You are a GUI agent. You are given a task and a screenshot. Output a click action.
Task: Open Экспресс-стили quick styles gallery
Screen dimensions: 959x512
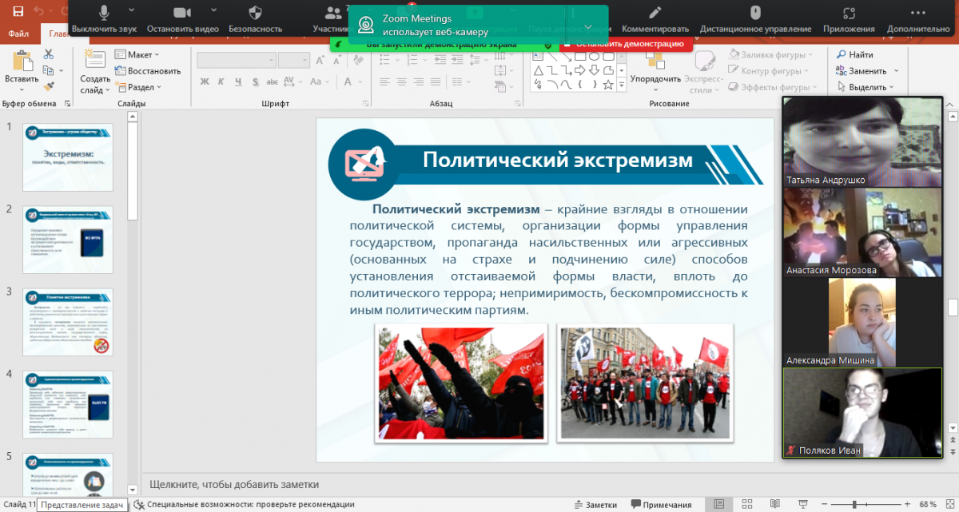coord(704,73)
